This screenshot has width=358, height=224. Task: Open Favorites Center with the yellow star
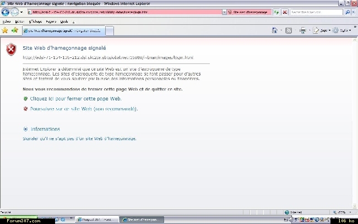pos(5,30)
